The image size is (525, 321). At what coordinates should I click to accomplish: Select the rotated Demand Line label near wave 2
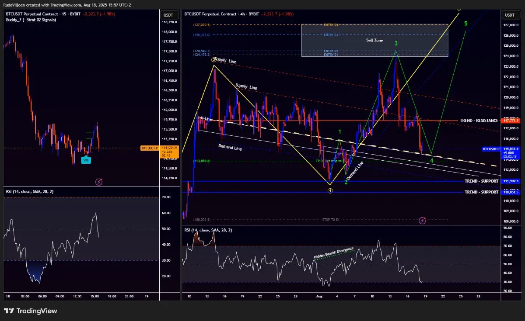tap(355, 171)
